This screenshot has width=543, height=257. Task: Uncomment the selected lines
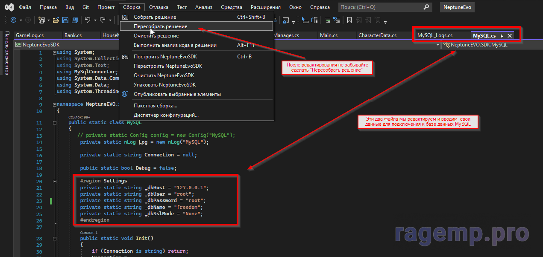(337, 20)
